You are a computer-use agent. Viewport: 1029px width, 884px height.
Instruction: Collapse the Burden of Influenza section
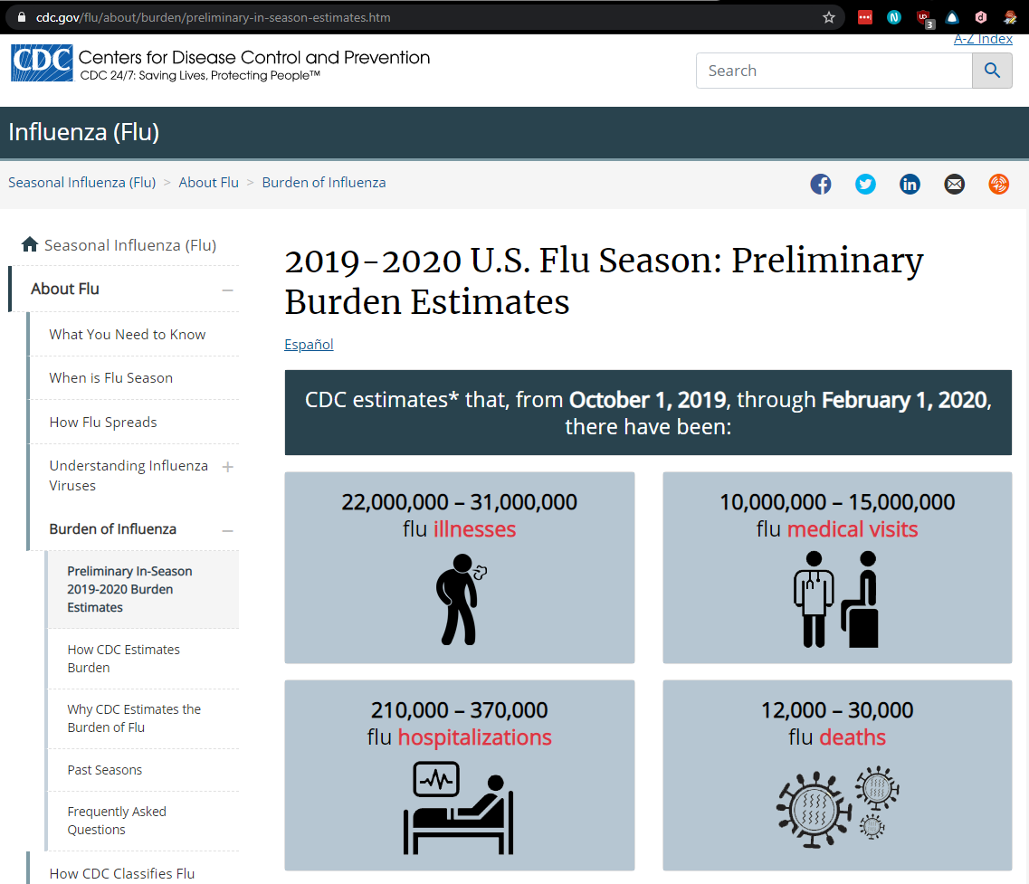pos(228,530)
